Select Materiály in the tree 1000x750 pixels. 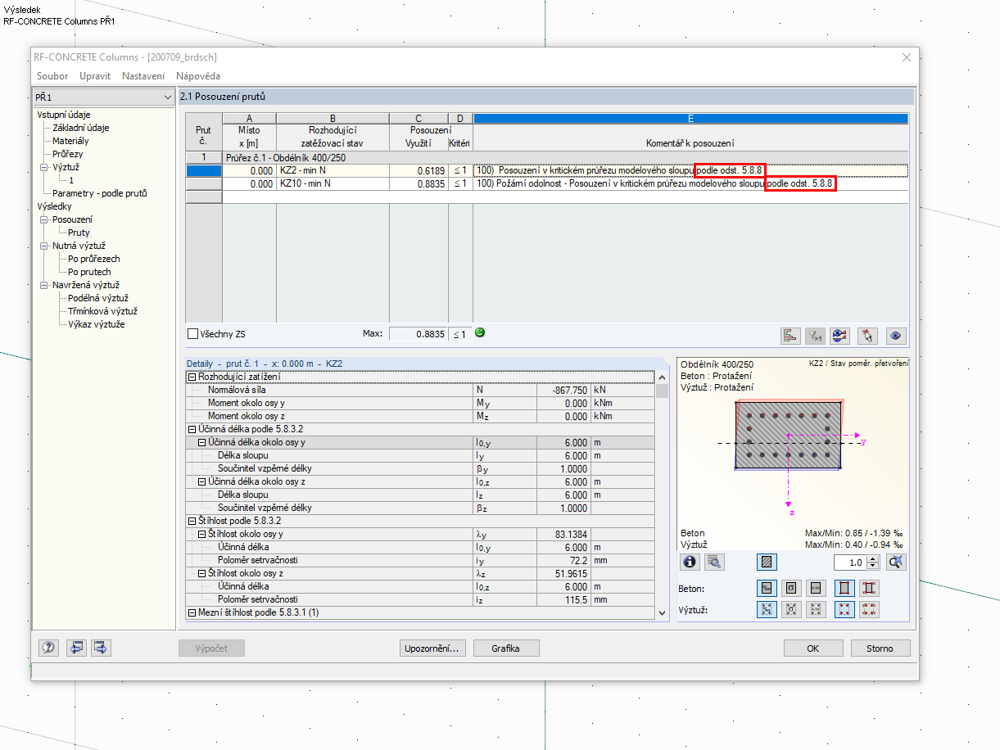(70, 141)
